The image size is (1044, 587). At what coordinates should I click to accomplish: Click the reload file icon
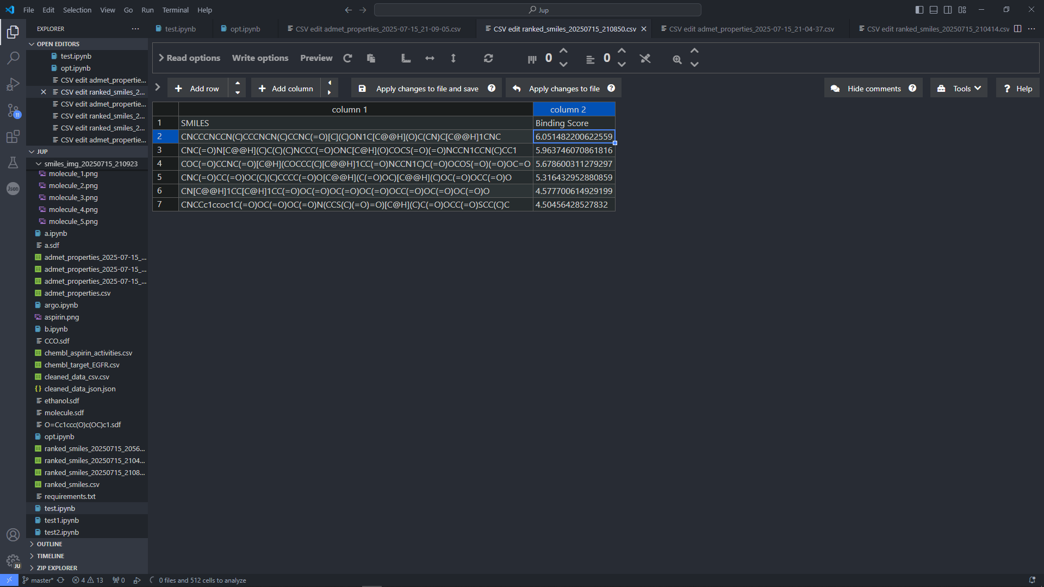tap(347, 58)
